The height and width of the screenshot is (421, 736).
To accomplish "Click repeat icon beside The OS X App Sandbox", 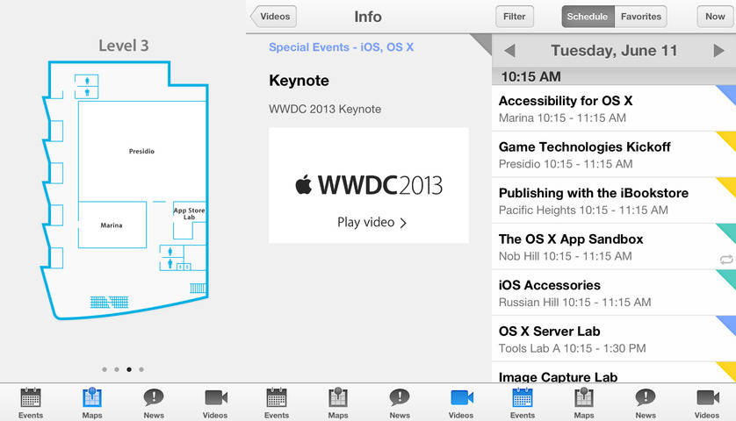I will (725, 259).
